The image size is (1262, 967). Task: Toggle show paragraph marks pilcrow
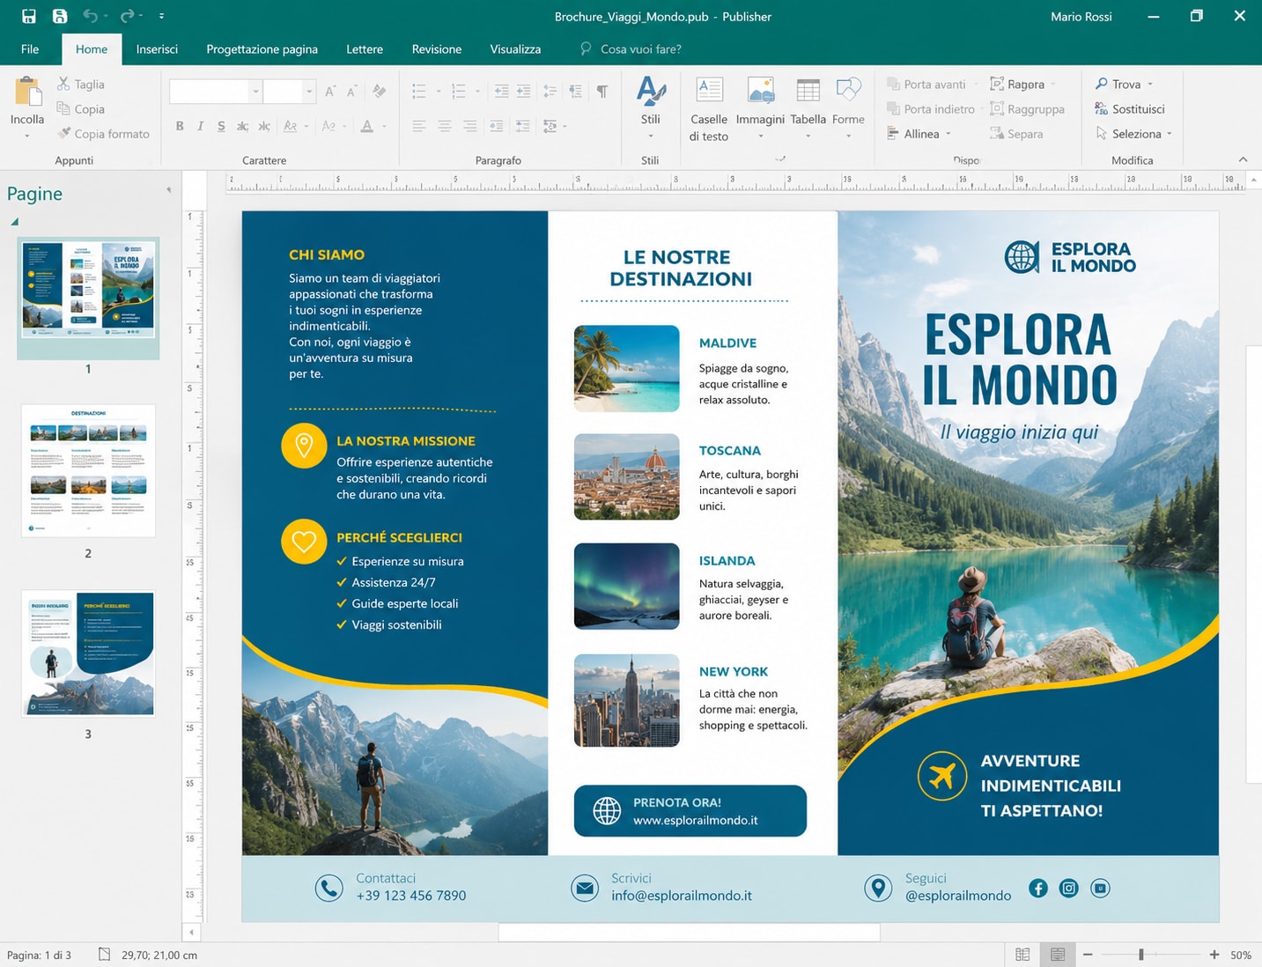(x=602, y=91)
